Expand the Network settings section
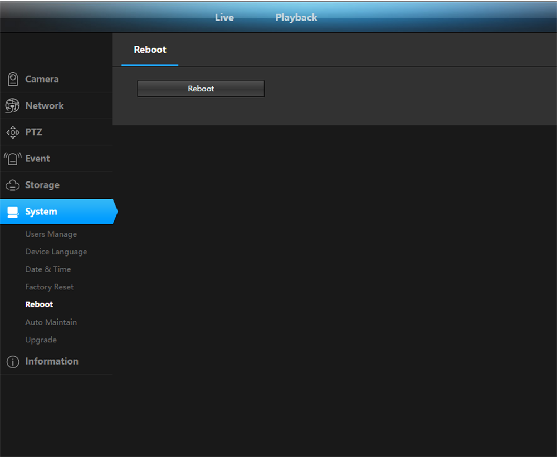Screen dimensions: 557x457 (45, 106)
